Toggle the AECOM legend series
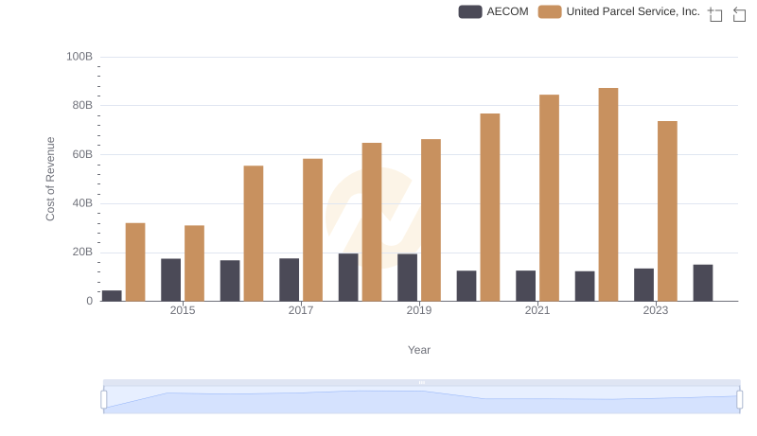The image size is (757, 436). (x=493, y=11)
